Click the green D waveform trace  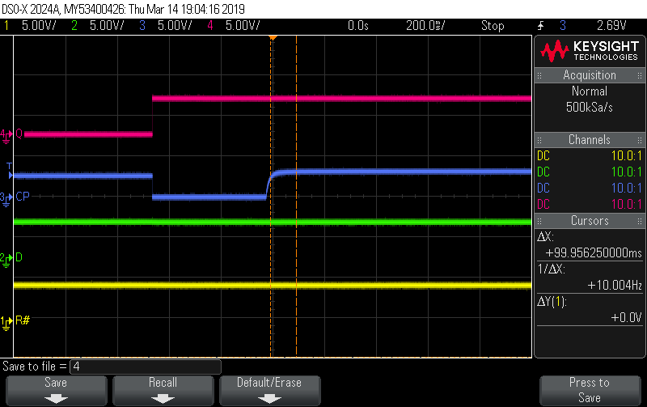click(273, 222)
